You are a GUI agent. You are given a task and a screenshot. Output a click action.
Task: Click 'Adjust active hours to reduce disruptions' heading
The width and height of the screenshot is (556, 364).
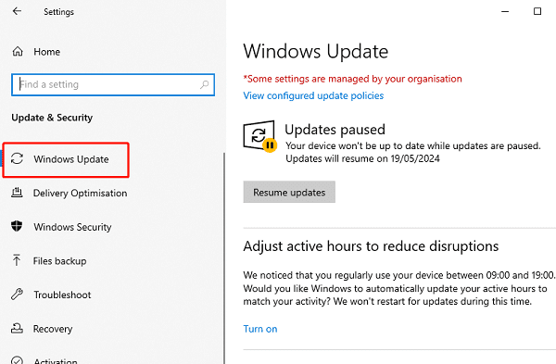[x=371, y=246]
